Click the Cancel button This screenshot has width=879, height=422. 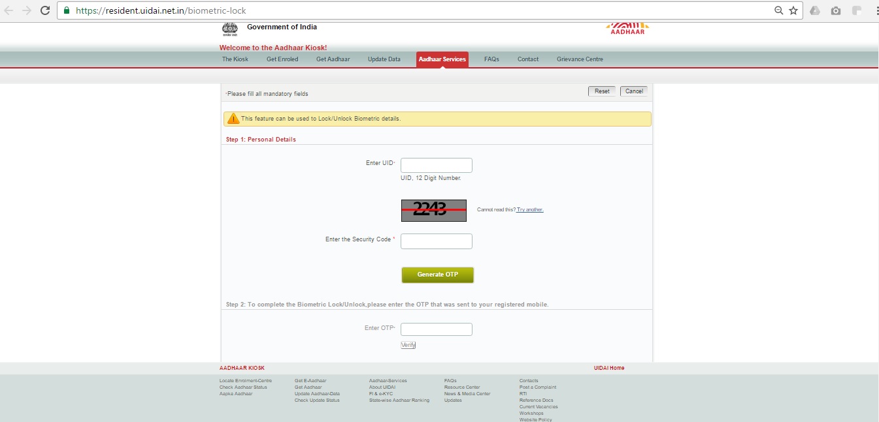(x=634, y=91)
